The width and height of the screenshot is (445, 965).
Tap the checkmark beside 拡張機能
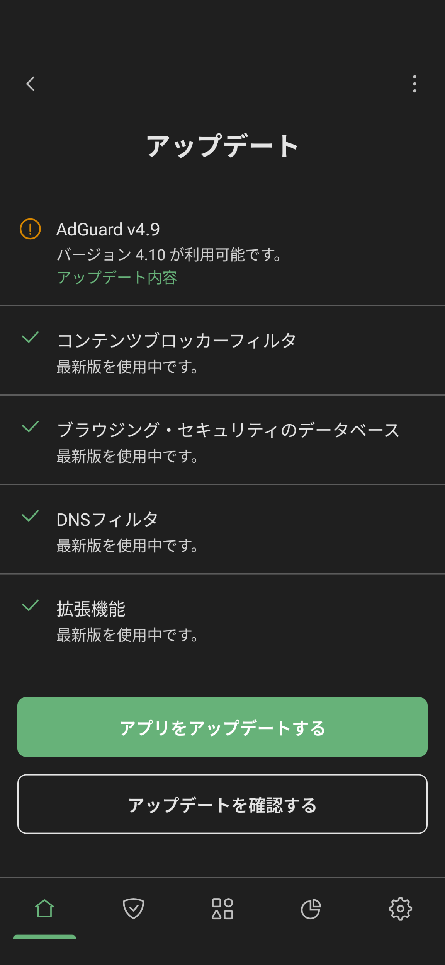tap(30, 605)
